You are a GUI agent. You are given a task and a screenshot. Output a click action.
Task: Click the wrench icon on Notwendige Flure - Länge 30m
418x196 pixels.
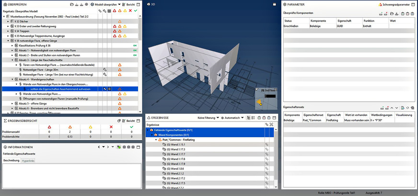click(x=104, y=69)
